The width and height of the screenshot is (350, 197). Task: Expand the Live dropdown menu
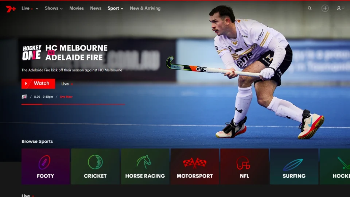tap(30, 8)
